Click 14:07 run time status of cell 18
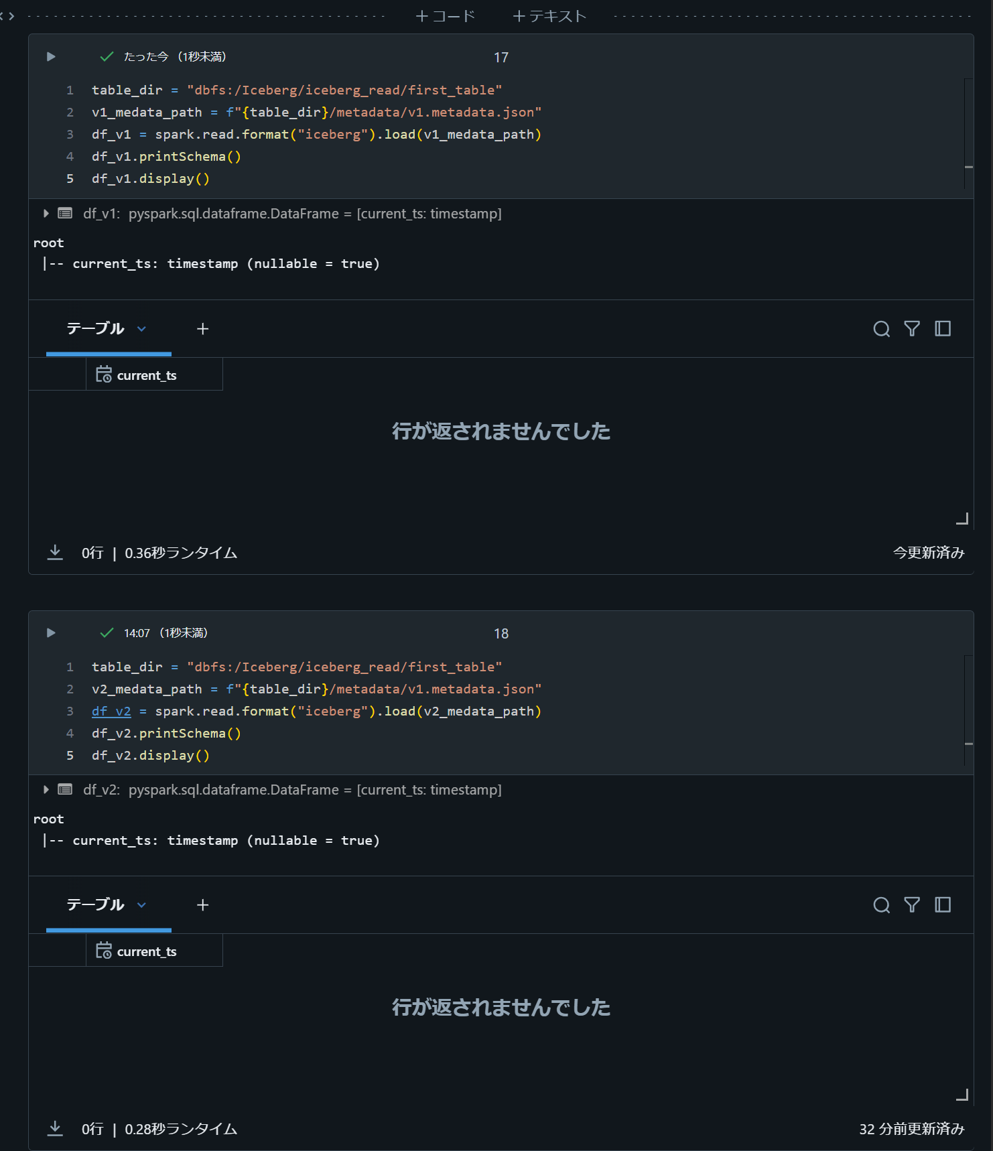993x1151 pixels. point(165,633)
